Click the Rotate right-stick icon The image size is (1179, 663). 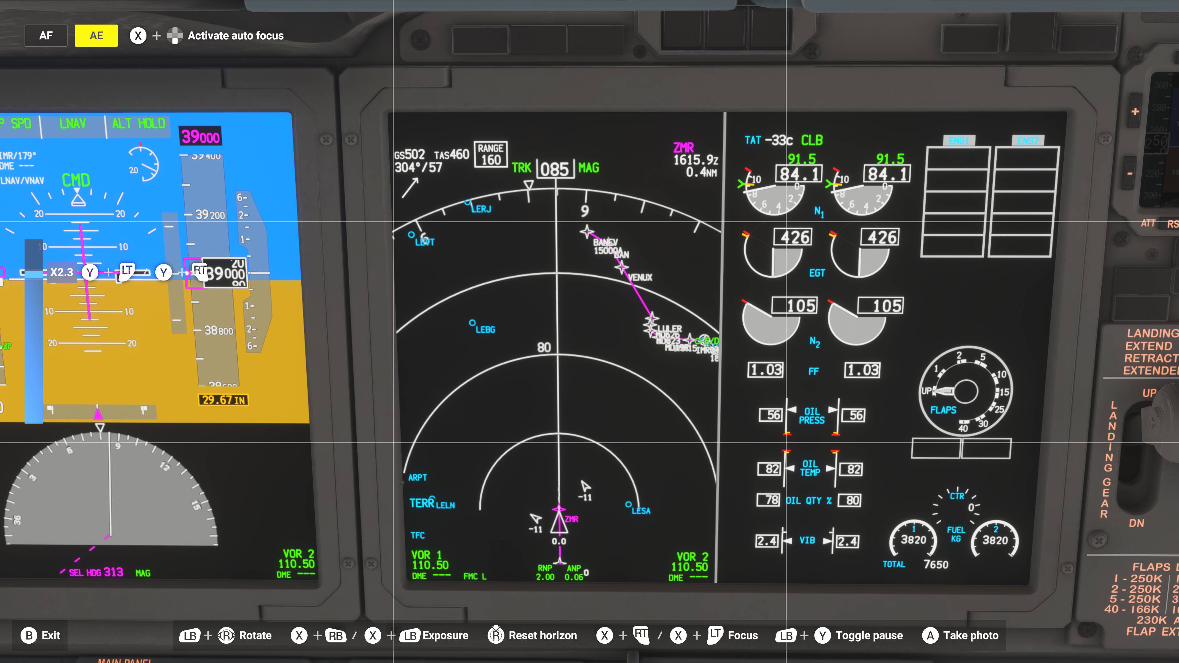227,635
